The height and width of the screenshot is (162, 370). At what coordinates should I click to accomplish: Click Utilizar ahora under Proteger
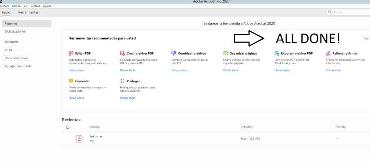128,98
